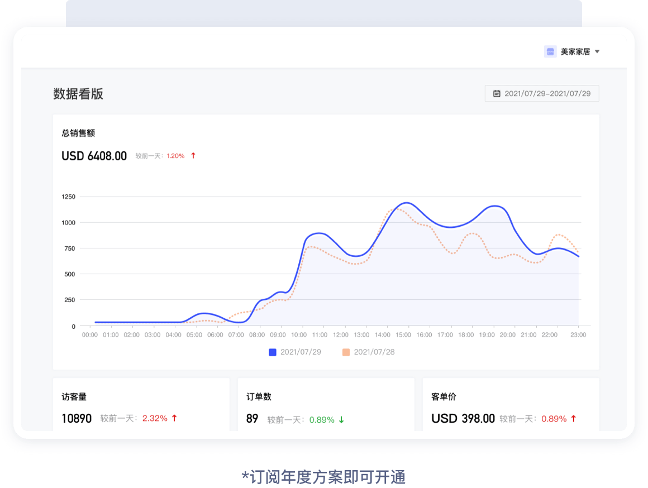Select the USD 6408.00 total sales value
648x488 pixels.
tap(94, 156)
